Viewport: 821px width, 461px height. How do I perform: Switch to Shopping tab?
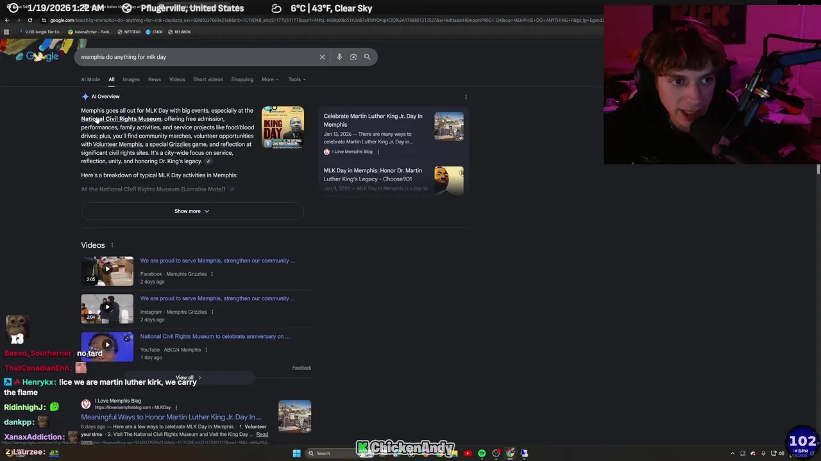242,79
